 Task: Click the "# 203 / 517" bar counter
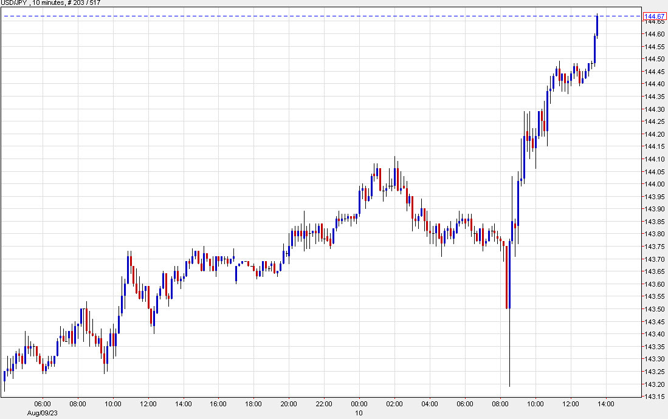point(84,3)
